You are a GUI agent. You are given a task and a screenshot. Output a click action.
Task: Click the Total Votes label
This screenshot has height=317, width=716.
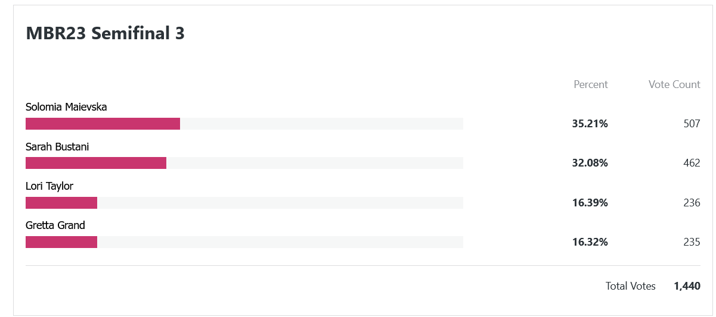pyautogui.click(x=631, y=286)
